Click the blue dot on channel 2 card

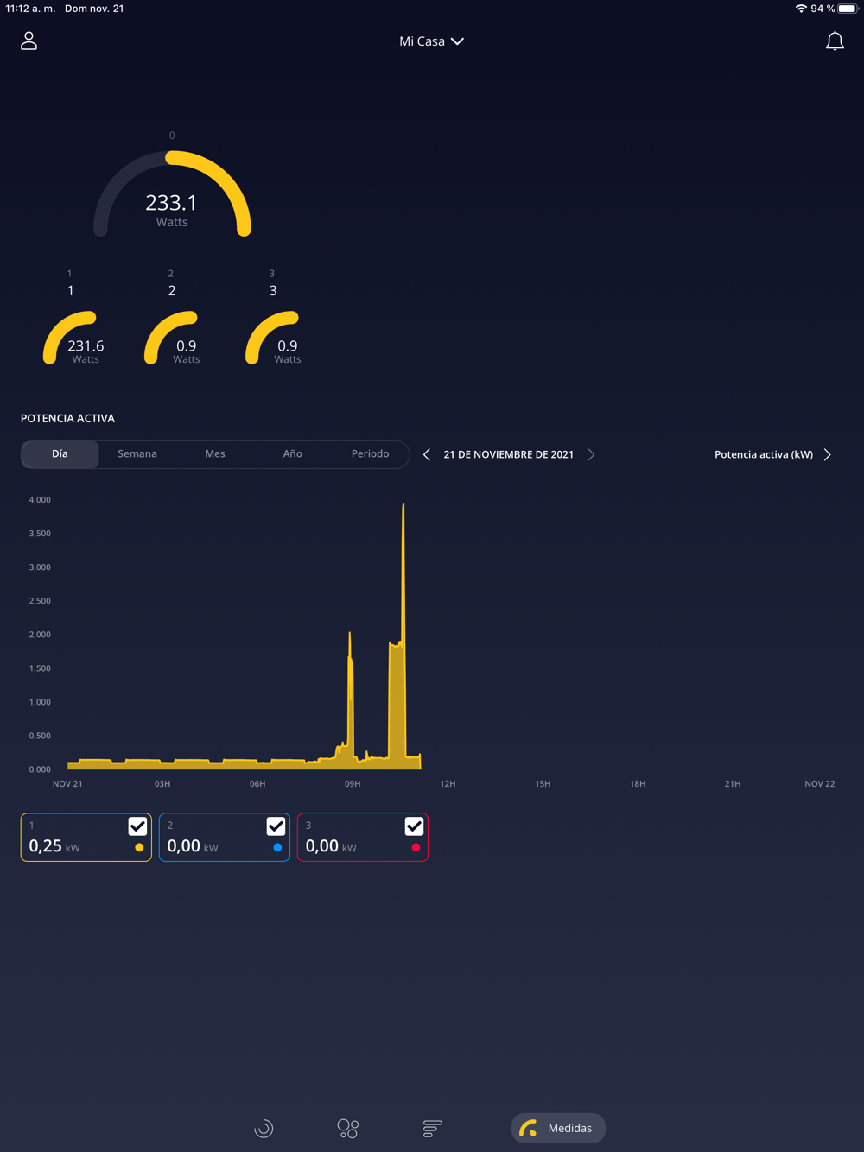click(x=277, y=848)
